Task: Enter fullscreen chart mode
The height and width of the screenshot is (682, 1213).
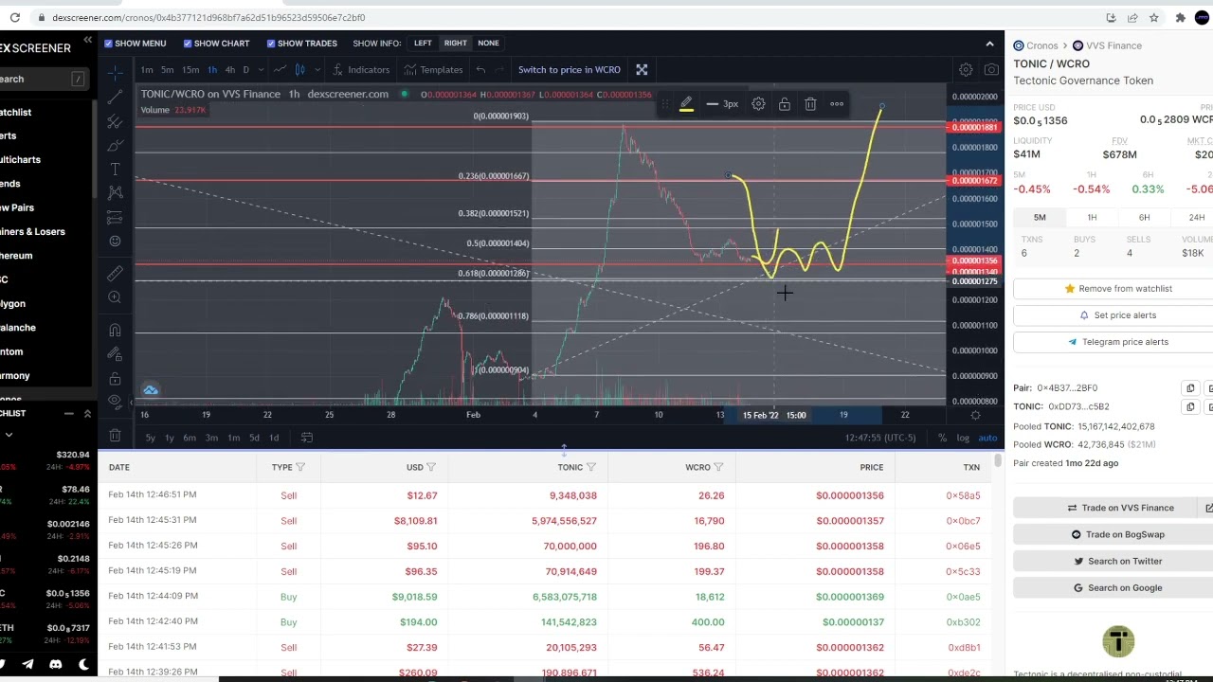Action: (x=642, y=69)
